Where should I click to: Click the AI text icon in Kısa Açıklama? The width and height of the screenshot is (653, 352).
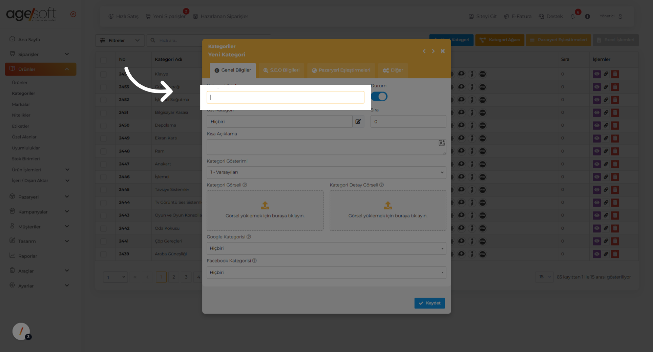441,143
